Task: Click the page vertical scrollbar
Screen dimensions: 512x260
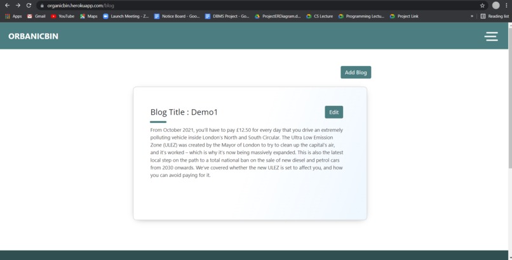Action: pos(510,98)
